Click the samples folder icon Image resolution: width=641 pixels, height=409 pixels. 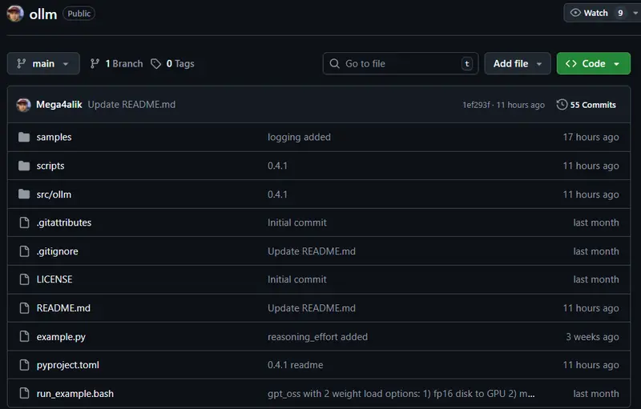[x=23, y=137]
